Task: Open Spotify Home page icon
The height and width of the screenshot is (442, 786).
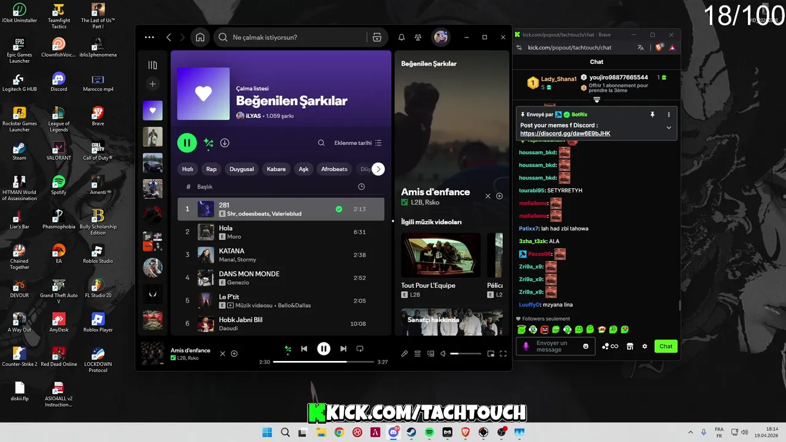Action: point(200,37)
